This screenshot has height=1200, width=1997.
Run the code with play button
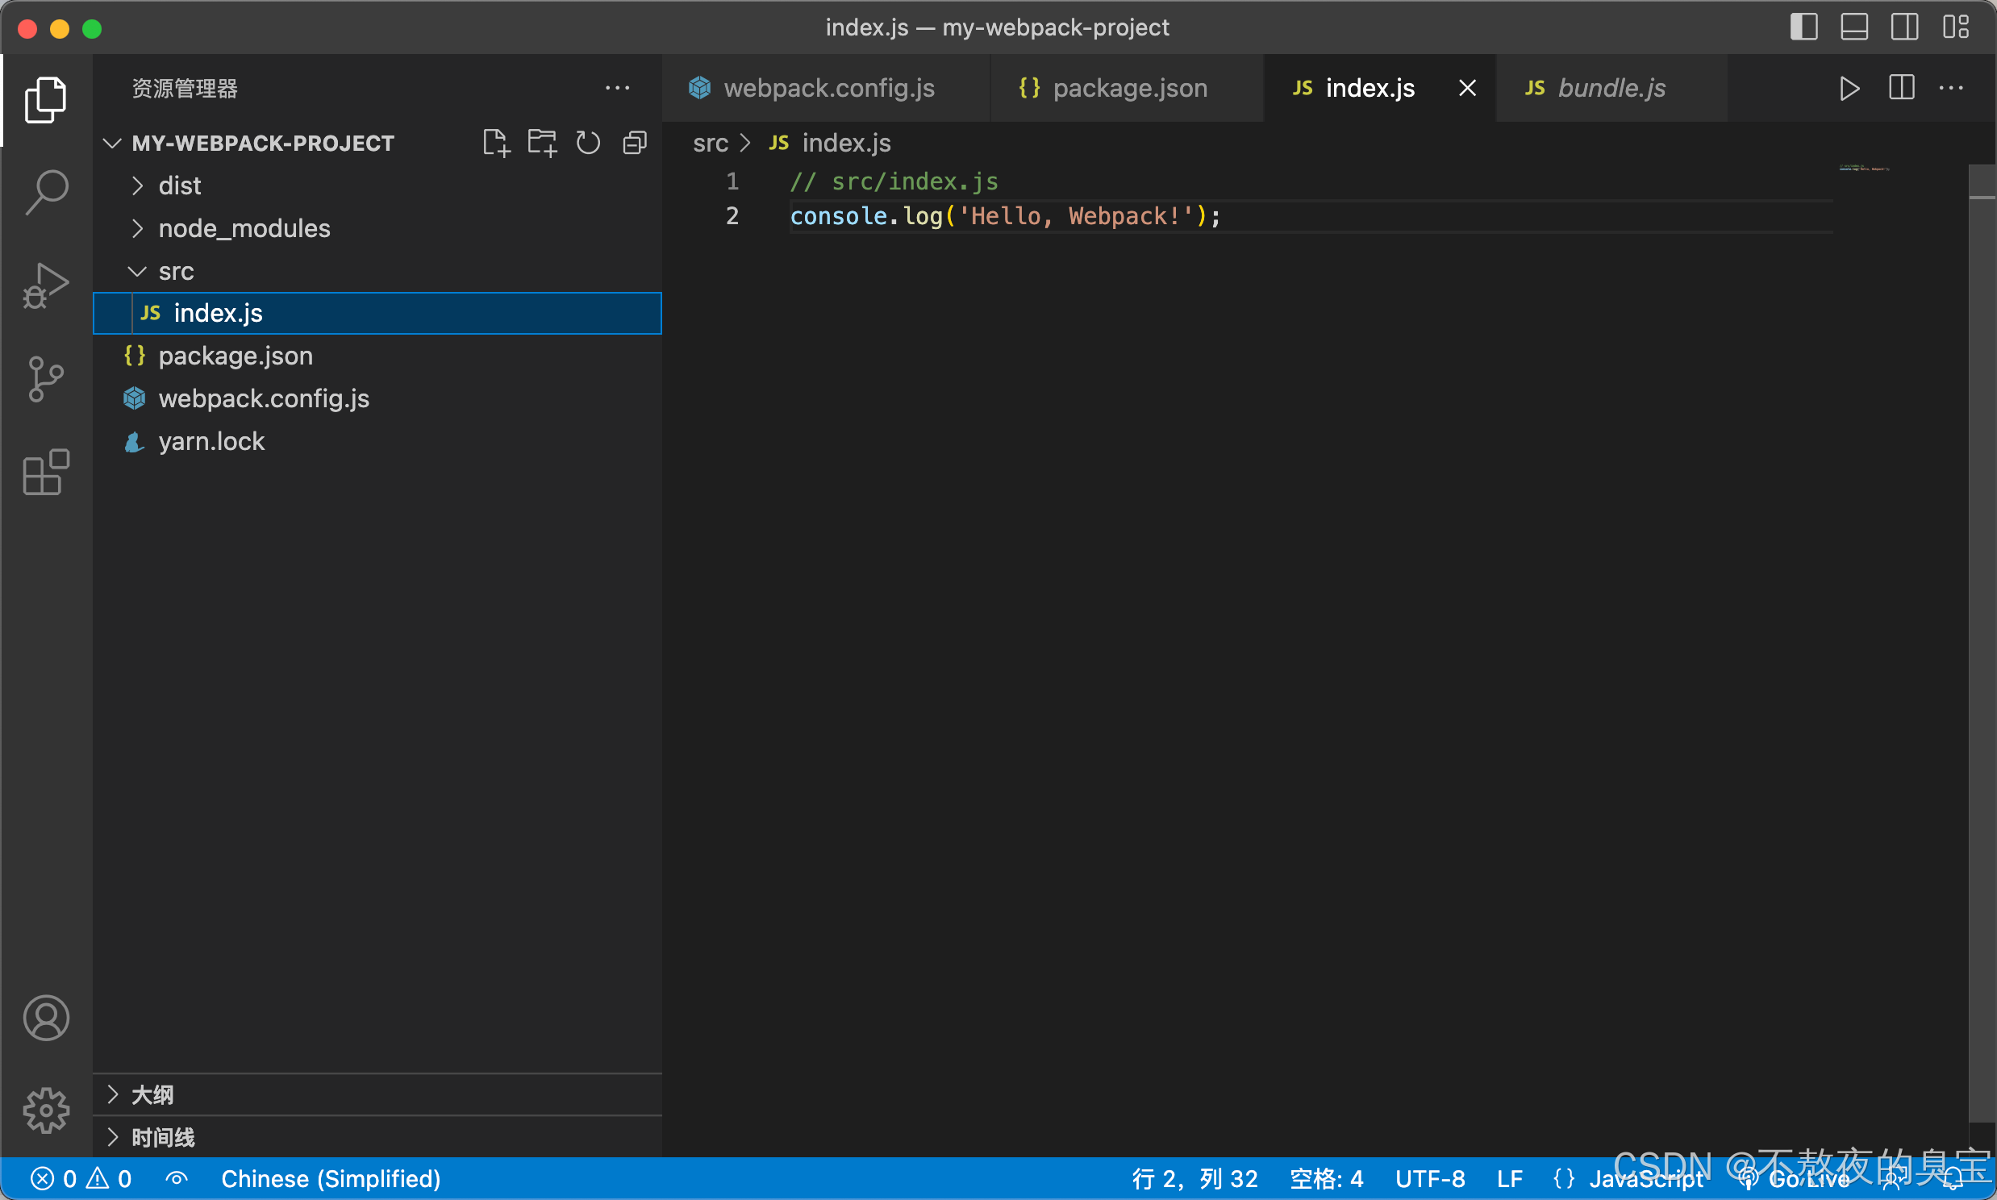coord(1849,88)
